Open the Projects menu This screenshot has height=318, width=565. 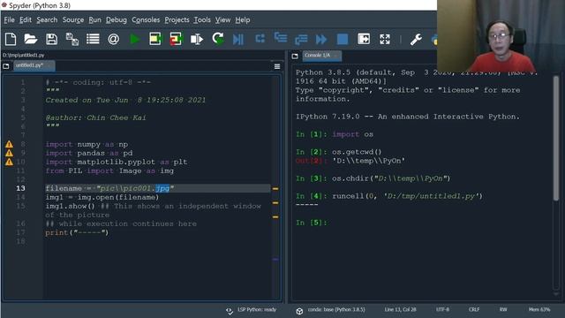177,19
